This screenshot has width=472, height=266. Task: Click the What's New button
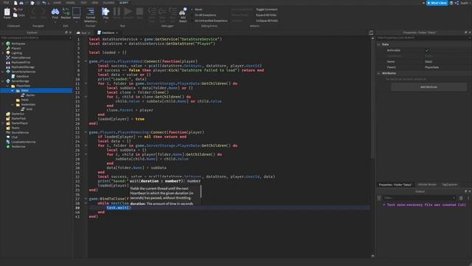click(437, 3)
